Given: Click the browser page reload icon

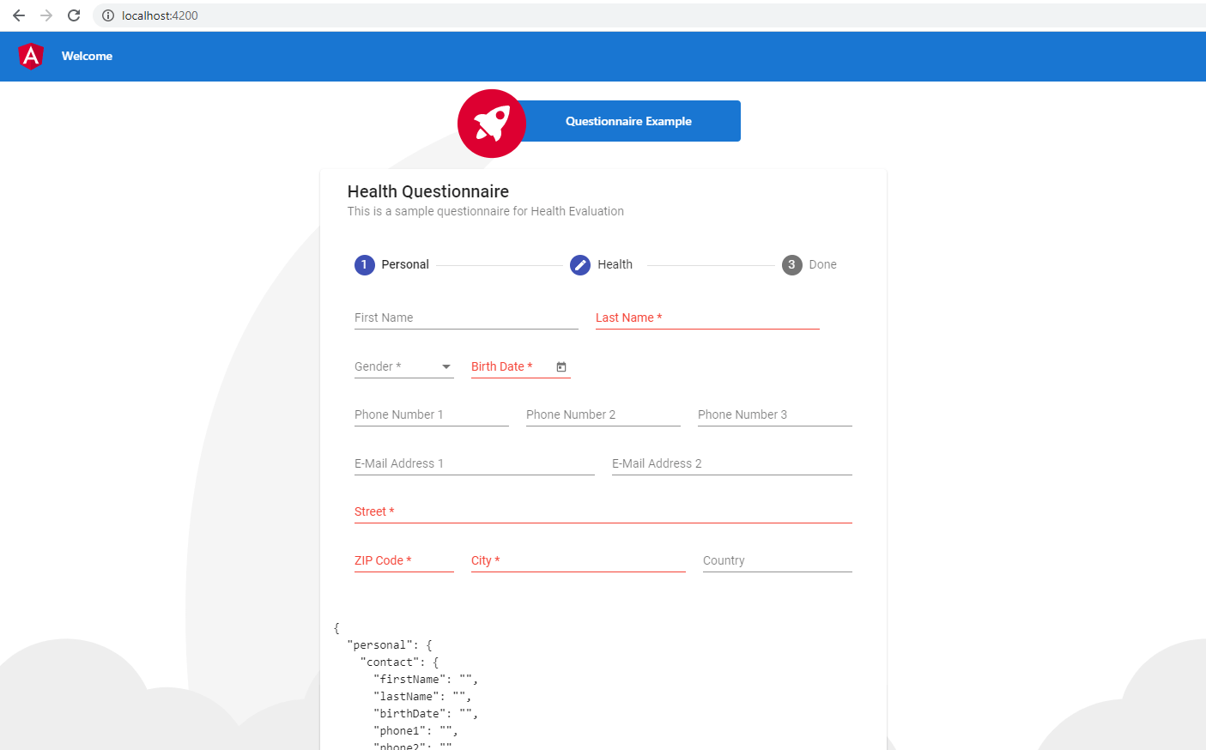Looking at the screenshot, I should pyautogui.click(x=74, y=15).
